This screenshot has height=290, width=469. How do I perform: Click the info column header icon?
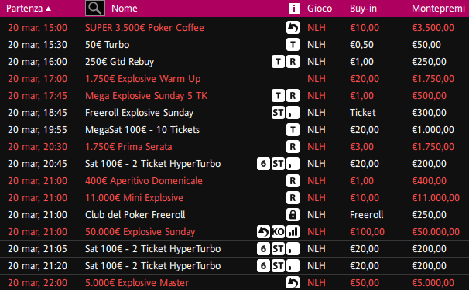(x=294, y=9)
